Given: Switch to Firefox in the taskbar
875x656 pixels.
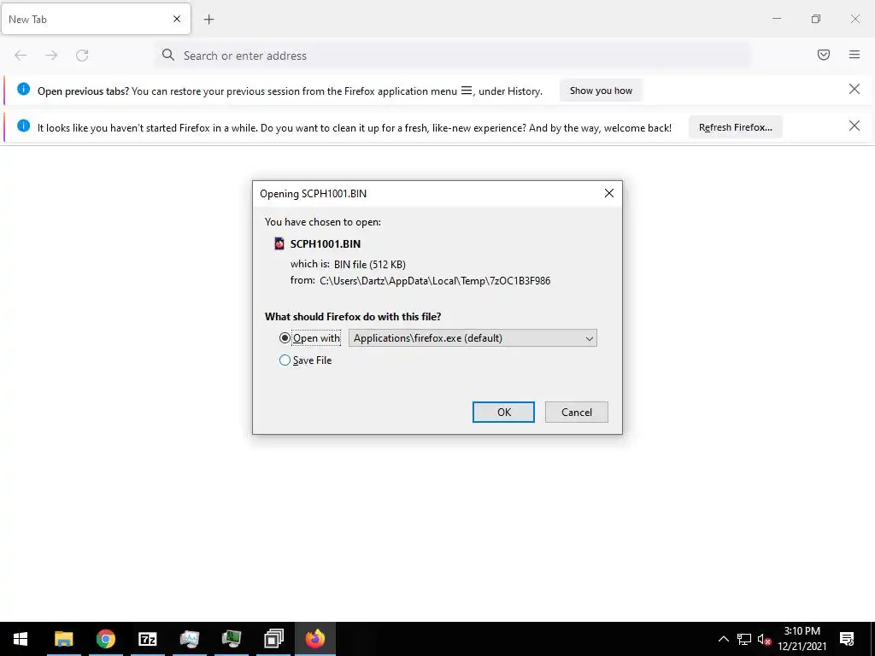Looking at the screenshot, I should coord(315,639).
